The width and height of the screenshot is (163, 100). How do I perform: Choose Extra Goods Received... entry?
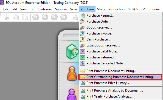point(120,45)
